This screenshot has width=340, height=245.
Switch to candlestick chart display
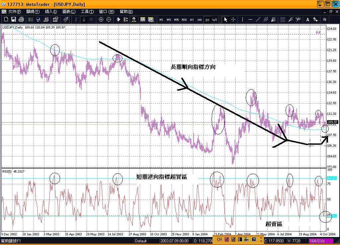tap(84, 20)
